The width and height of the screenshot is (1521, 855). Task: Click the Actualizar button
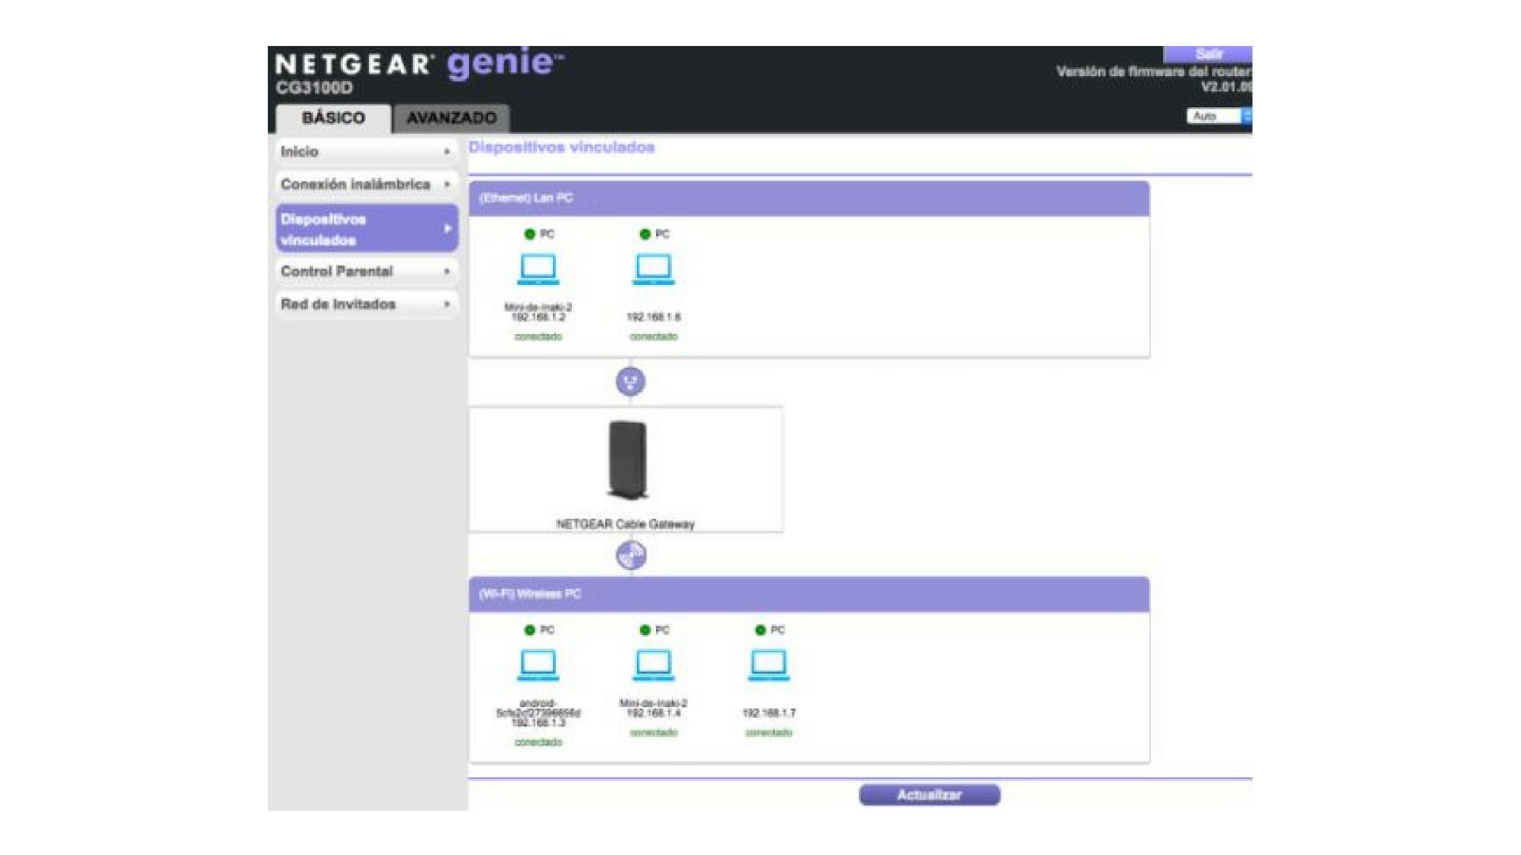coord(929,795)
